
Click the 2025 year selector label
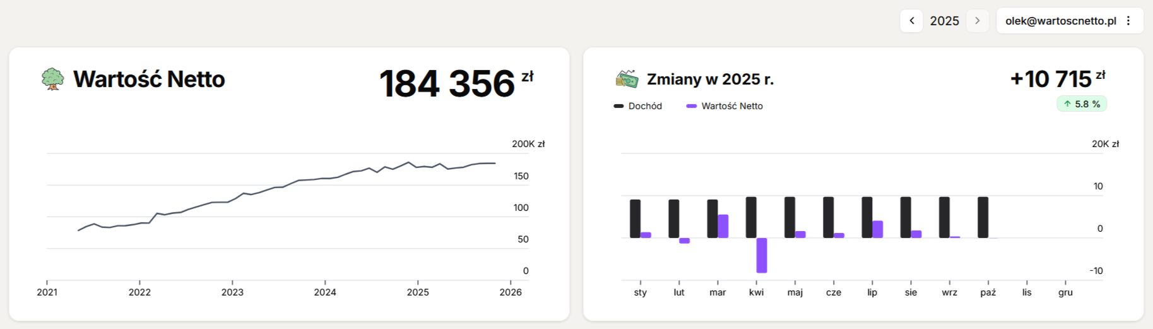944,21
